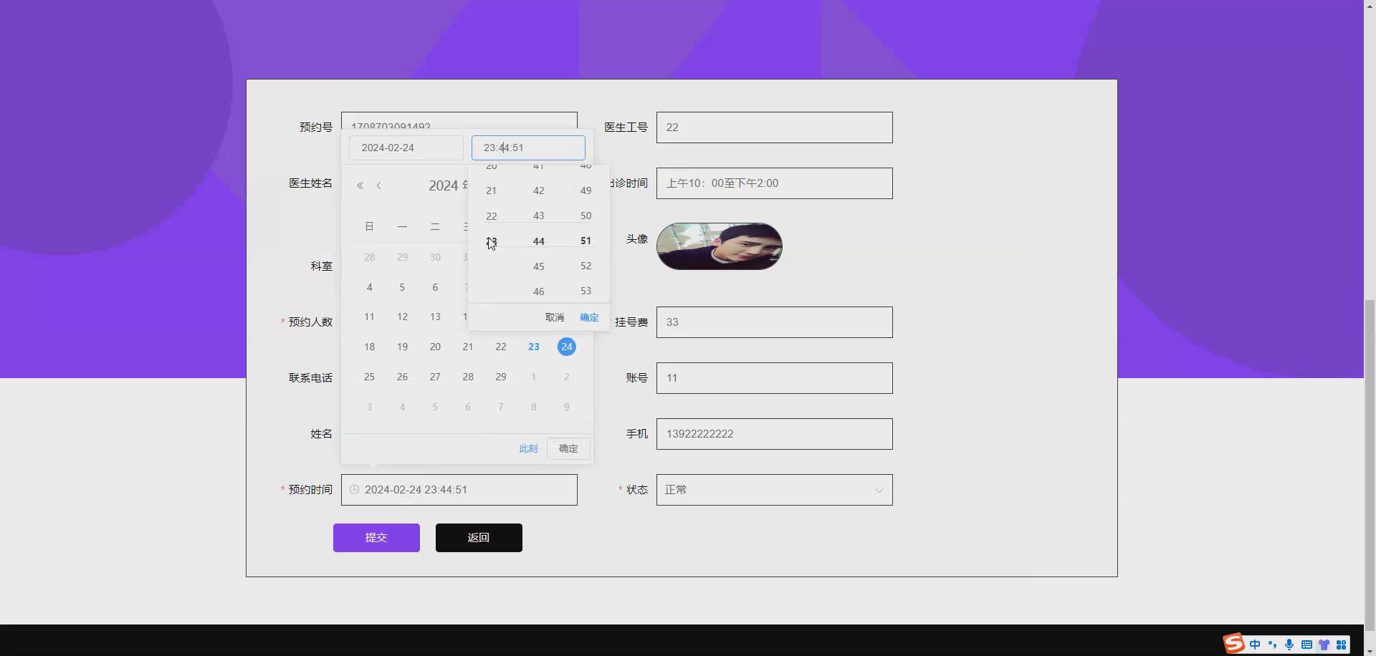Viewport: 1376px width, 656px height.
Task: Click 手机 field with 13922222222
Action: point(775,434)
